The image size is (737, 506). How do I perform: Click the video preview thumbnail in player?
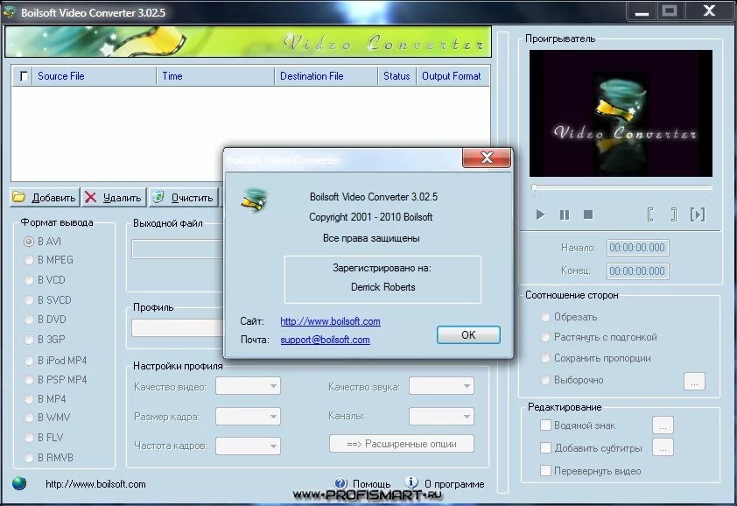point(621,113)
